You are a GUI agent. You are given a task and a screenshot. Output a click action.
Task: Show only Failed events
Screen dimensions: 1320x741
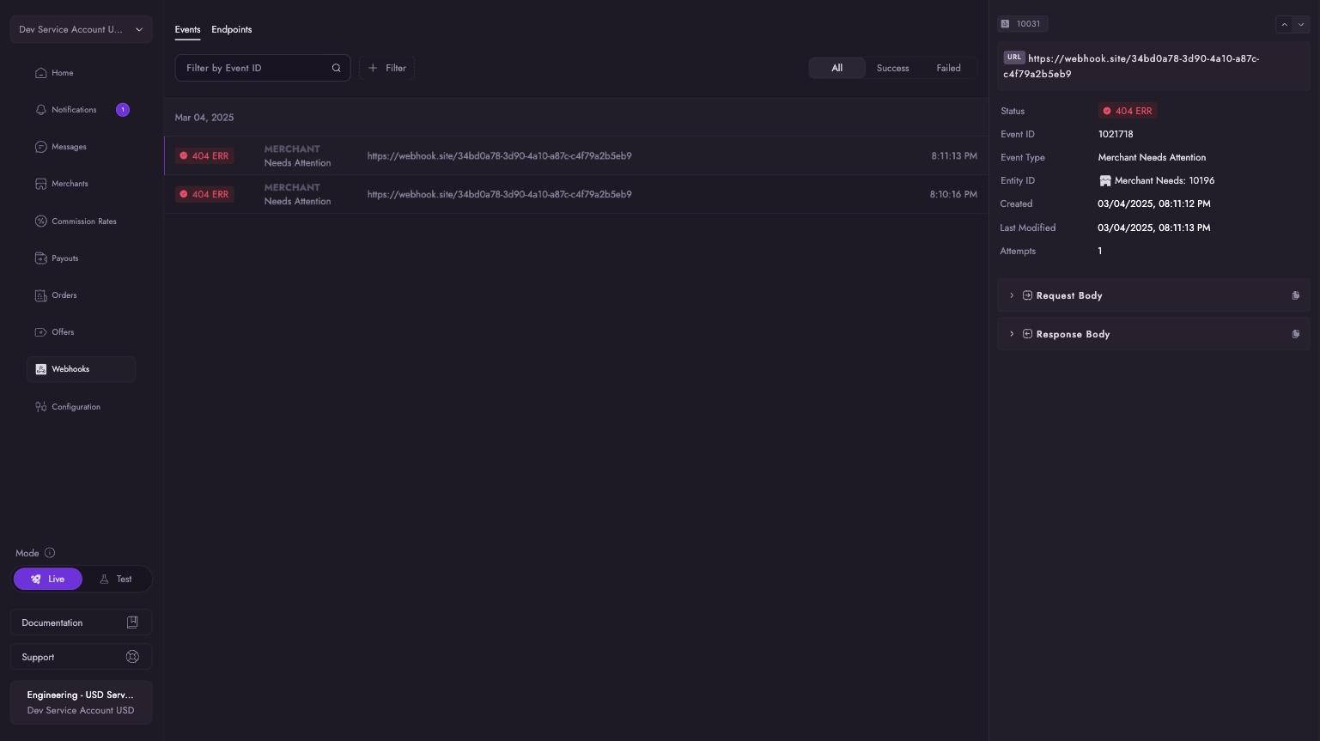pos(948,68)
